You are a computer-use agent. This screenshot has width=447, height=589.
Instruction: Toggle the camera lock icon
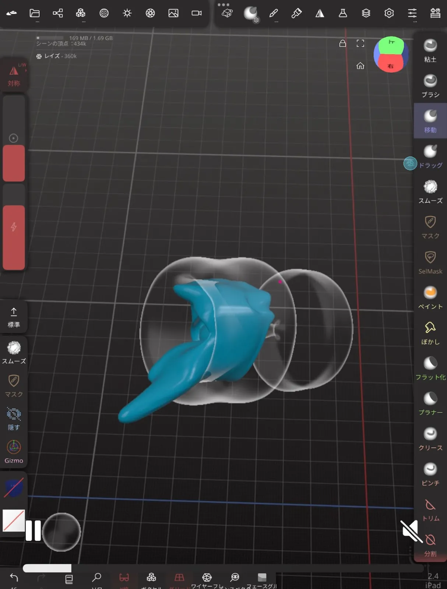click(342, 44)
